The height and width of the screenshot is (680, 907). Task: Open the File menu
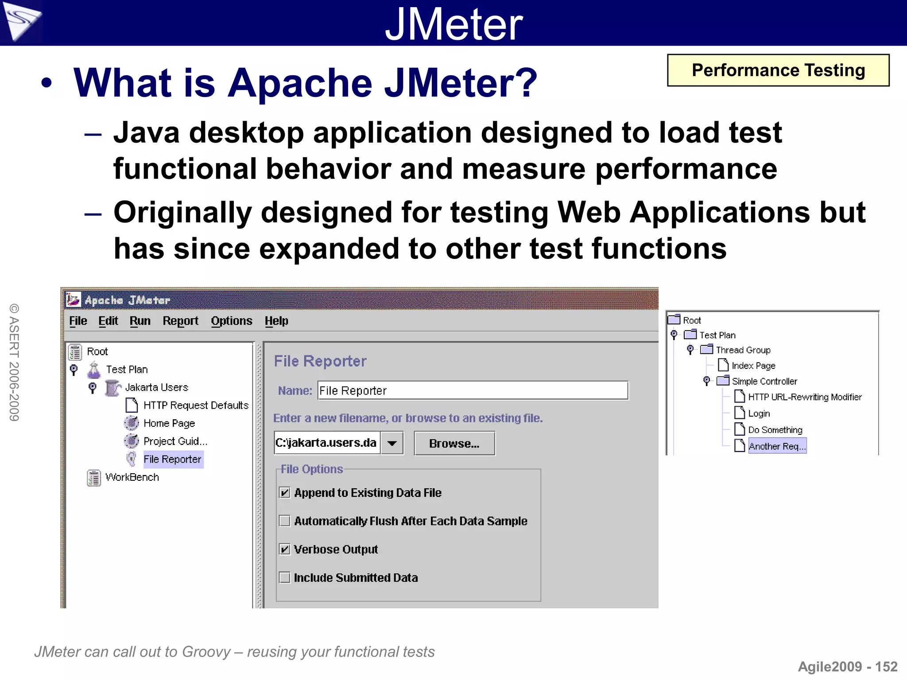78,321
